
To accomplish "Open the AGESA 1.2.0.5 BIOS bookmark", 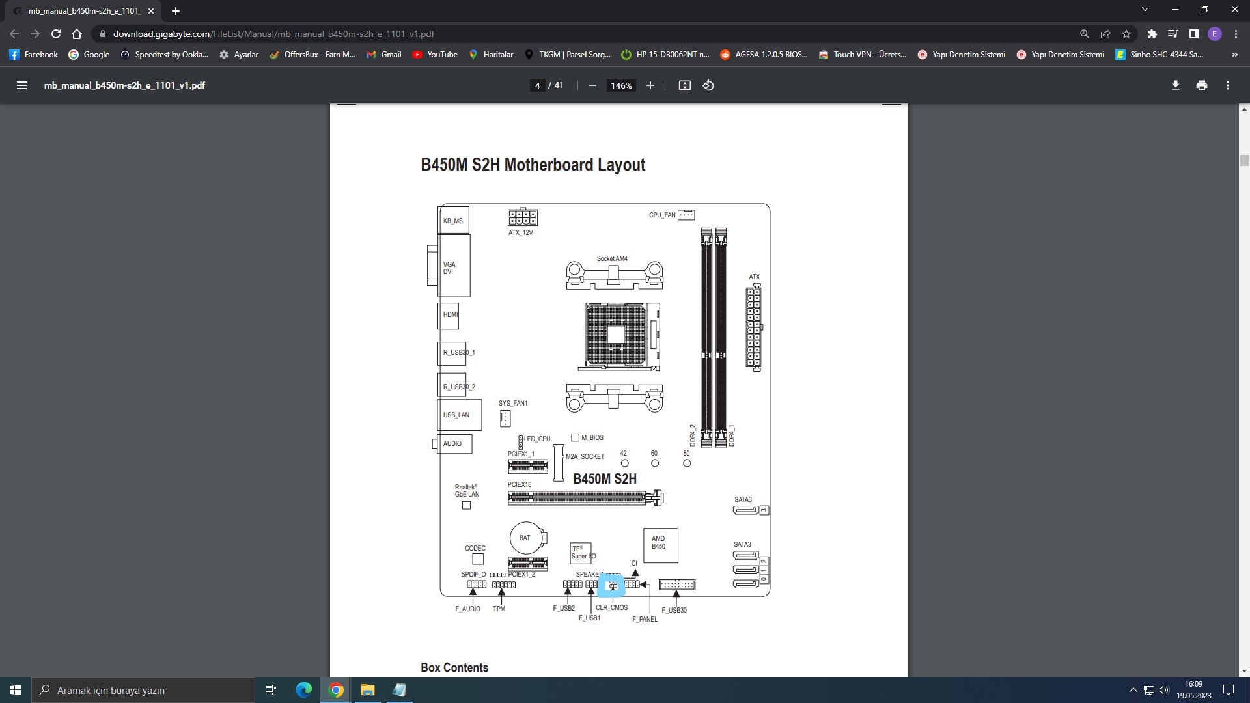I will [764, 55].
